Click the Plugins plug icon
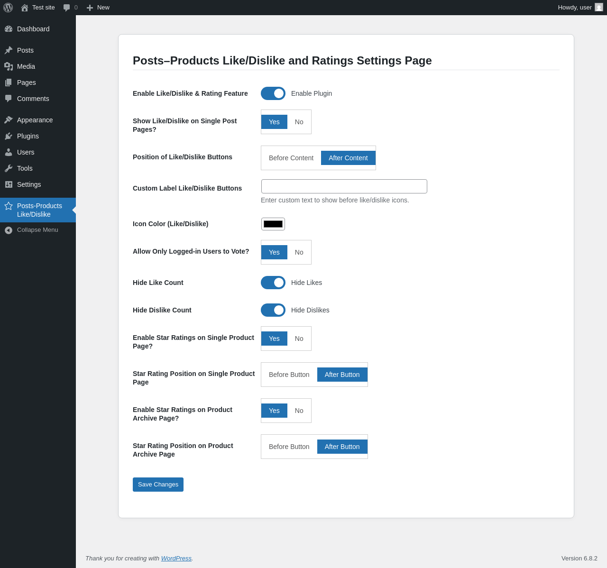This screenshot has width=607, height=568. pos(9,136)
